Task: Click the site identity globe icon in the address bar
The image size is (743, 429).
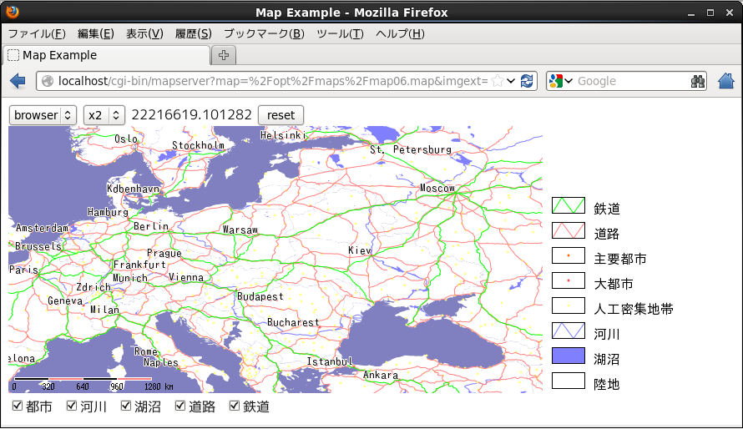Action: click(48, 81)
